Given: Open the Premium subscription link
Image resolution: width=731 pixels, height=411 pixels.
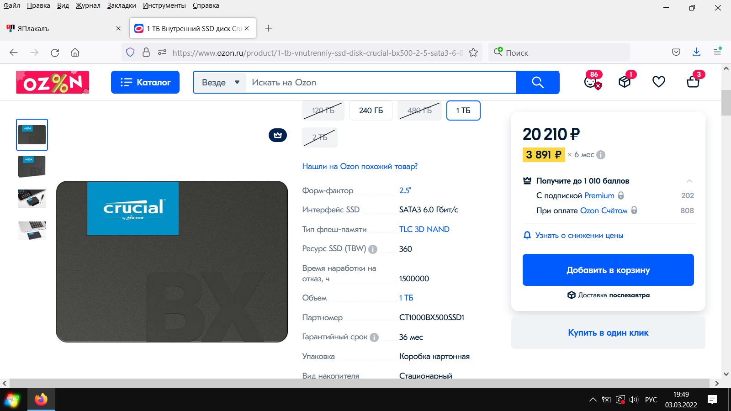Looking at the screenshot, I should (599, 195).
